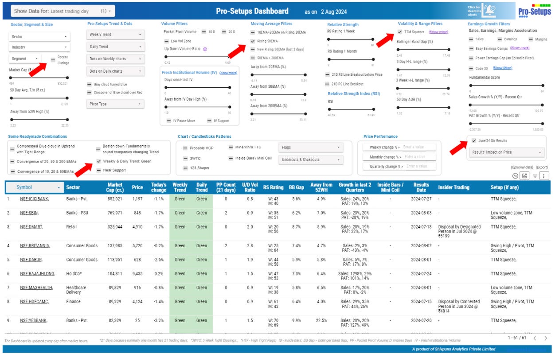Open the Segment dropdown
555x354 pixels.
click(x=25, y=58)
